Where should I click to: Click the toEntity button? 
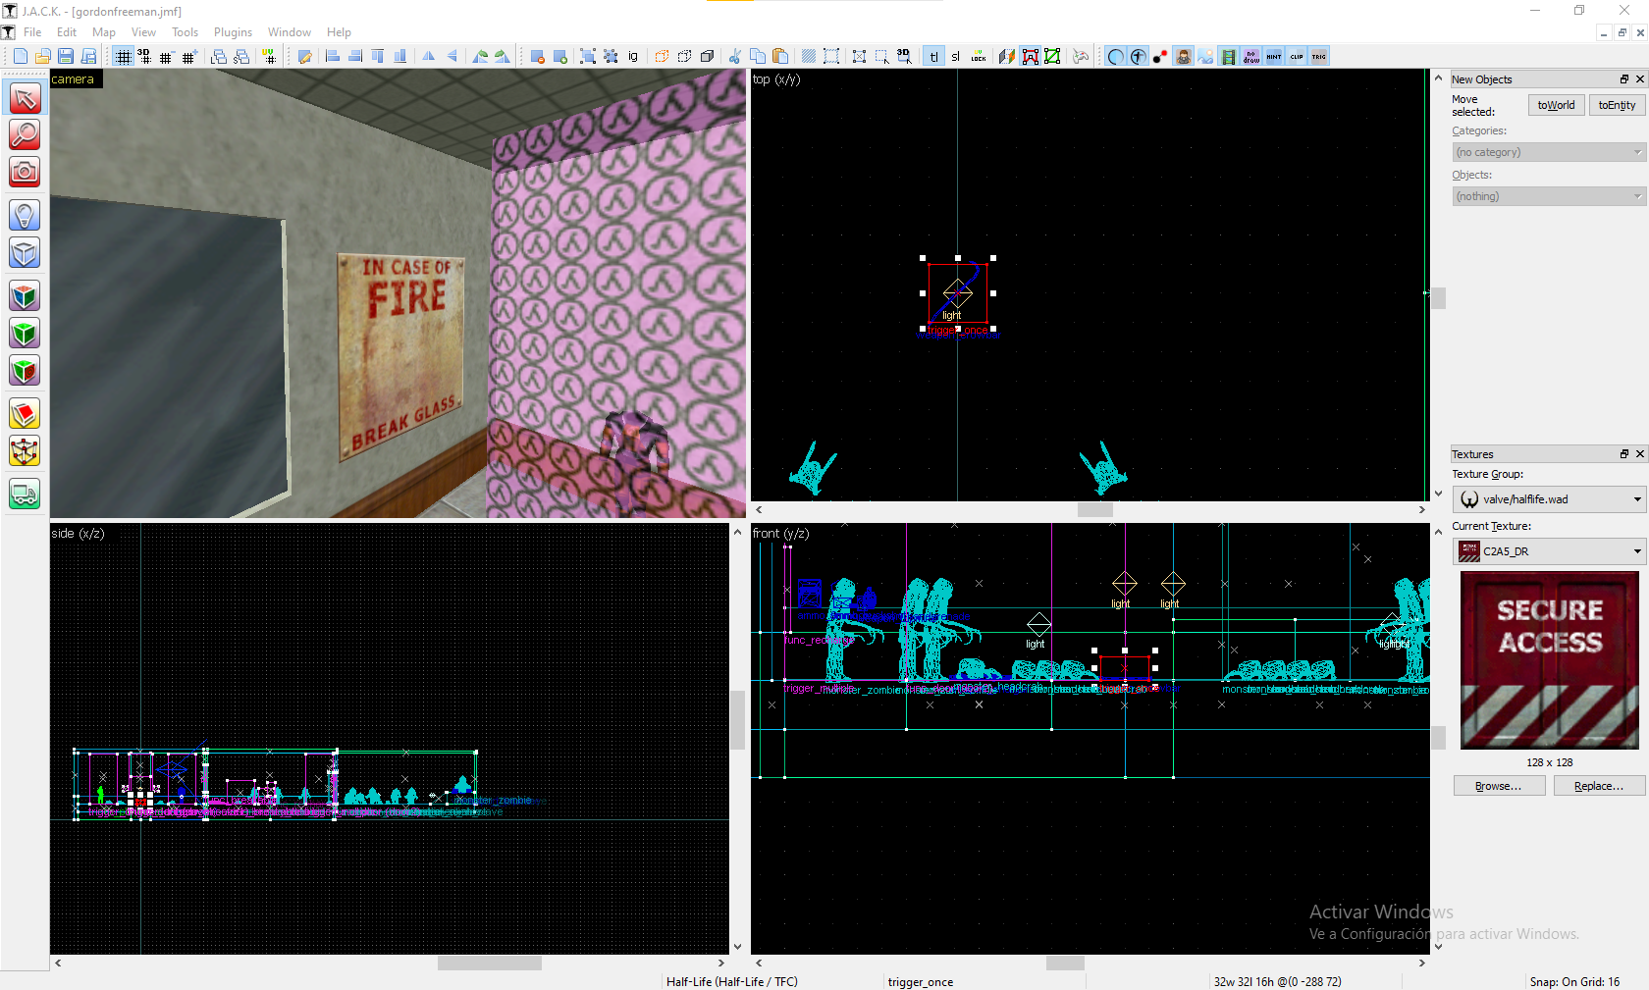1617,105
